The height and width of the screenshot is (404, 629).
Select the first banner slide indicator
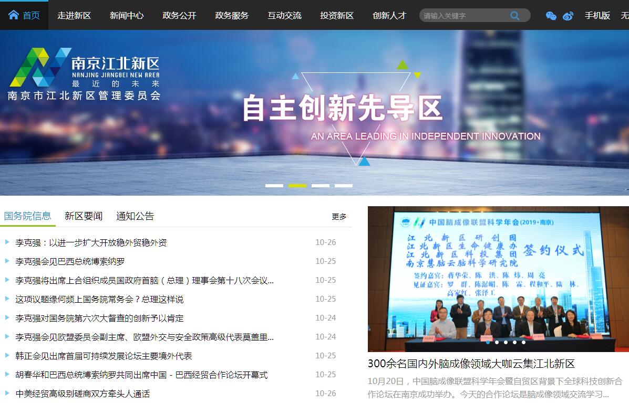(x=274, y=186)
